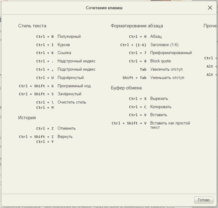The height and width of the screenshot is (208, 218).
Task: Click the Стиль текста section heading
Action: [32, 26]
